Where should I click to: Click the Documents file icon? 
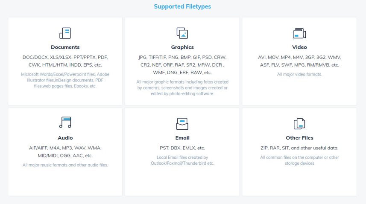(x=65, y=33)
